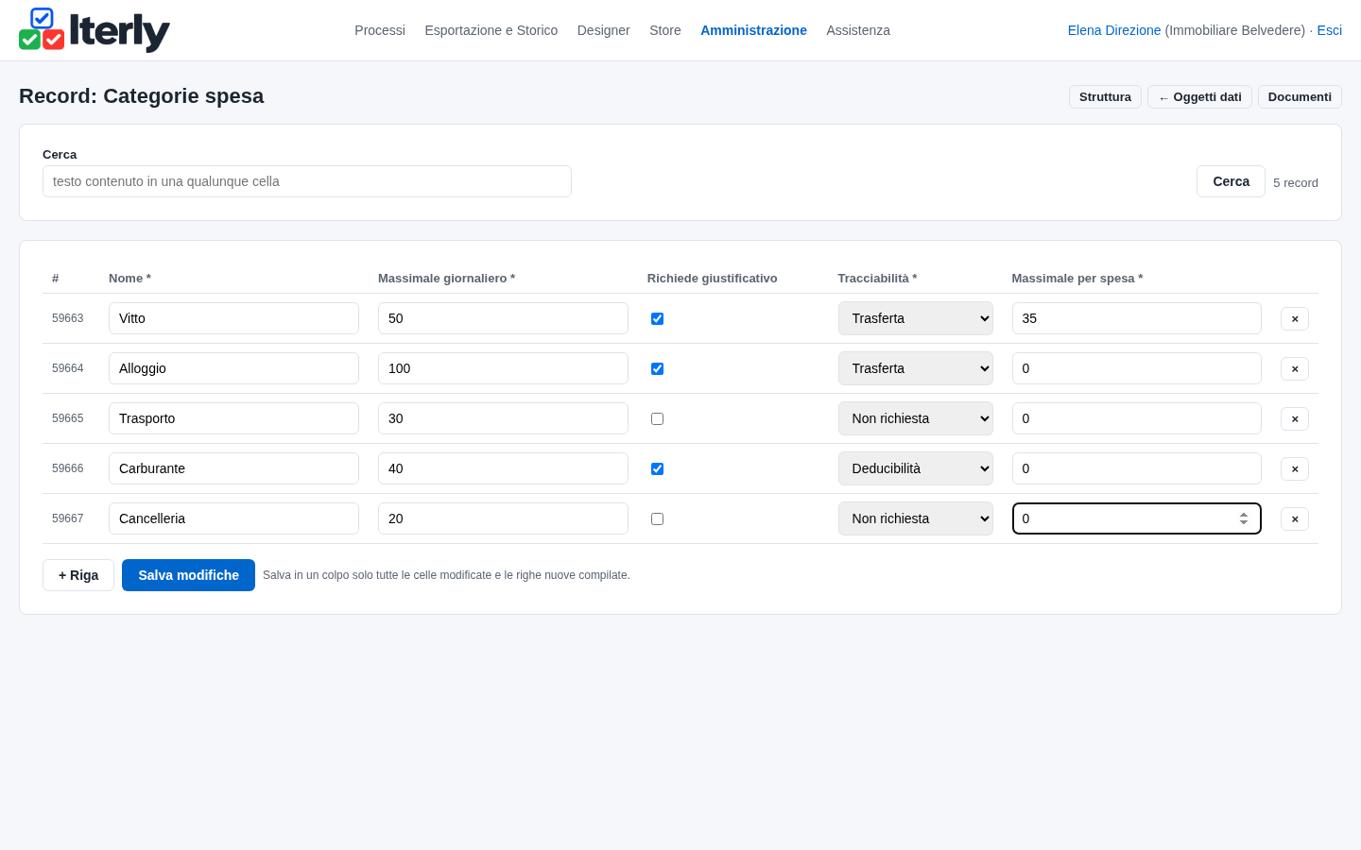Open the Processi menu
Screen dimensions: 1361x850
380,30
